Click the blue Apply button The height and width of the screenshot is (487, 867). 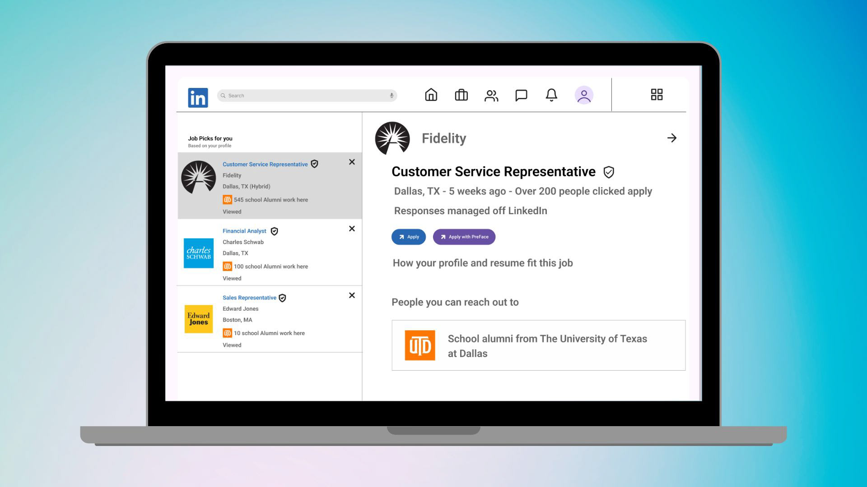click(x=408, y=237)
